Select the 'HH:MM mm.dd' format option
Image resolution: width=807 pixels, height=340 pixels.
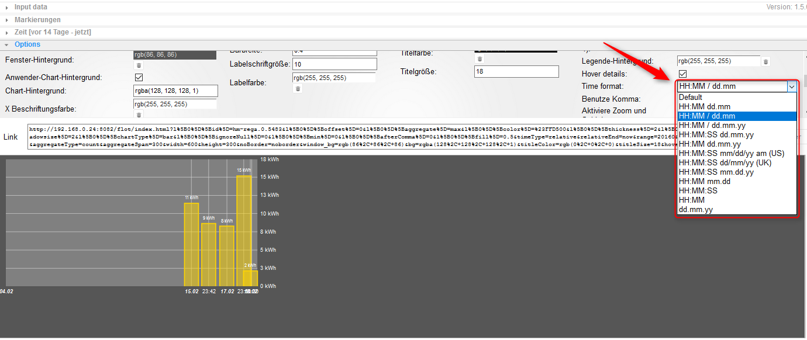[x=737, y=181]
